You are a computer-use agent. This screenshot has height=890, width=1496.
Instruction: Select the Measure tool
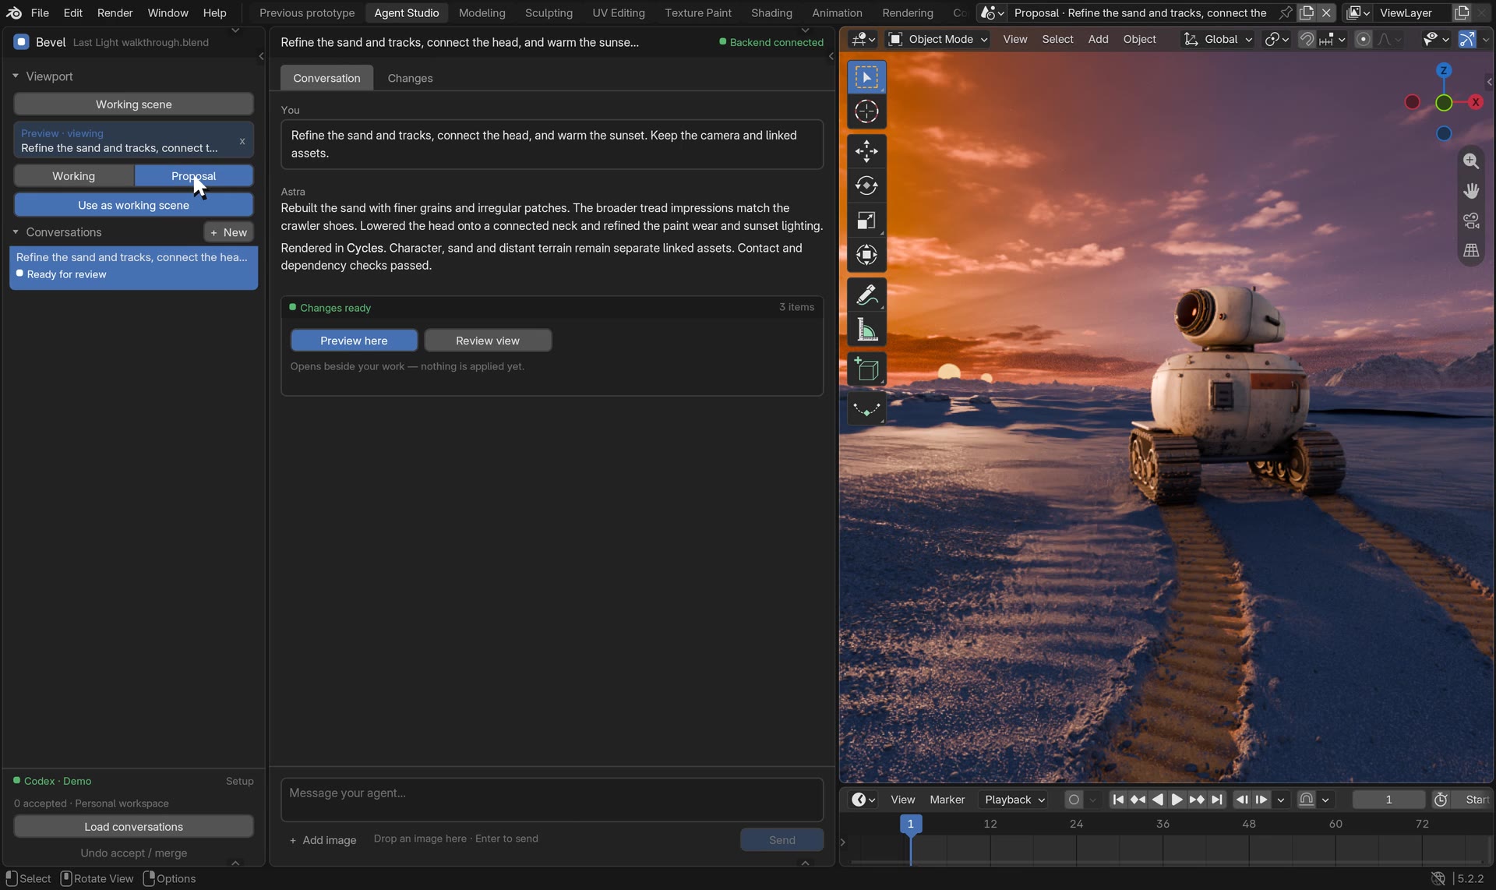coord(866,330)
